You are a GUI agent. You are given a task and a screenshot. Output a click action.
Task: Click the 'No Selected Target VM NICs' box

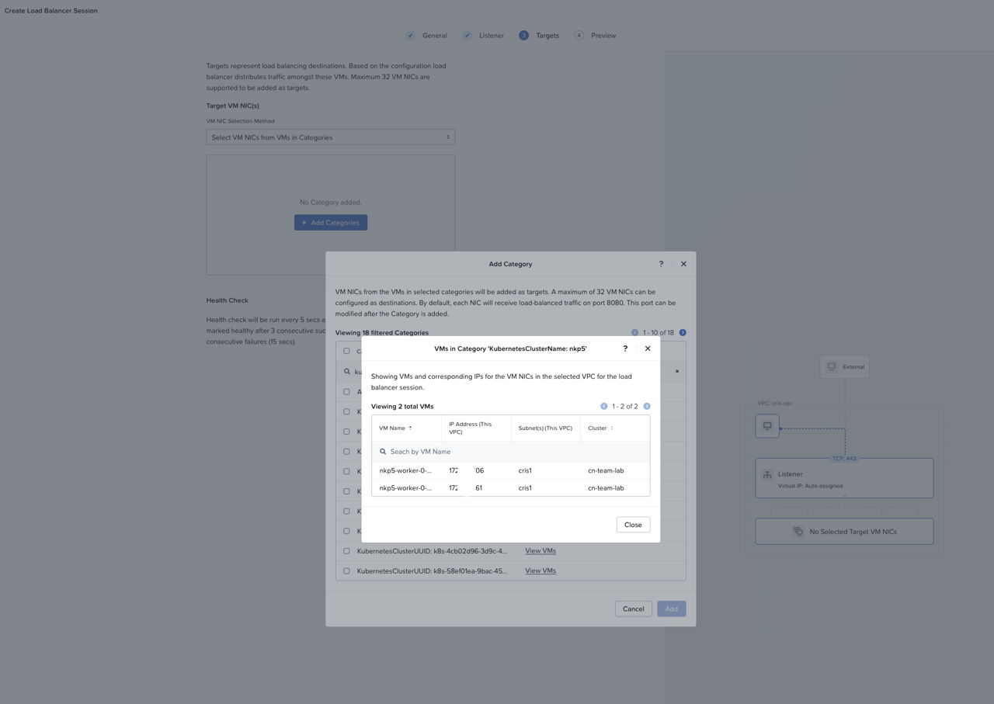click(844, 532)
